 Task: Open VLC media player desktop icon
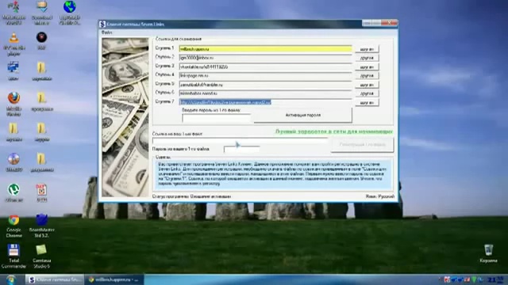click(x=13, y=44)
